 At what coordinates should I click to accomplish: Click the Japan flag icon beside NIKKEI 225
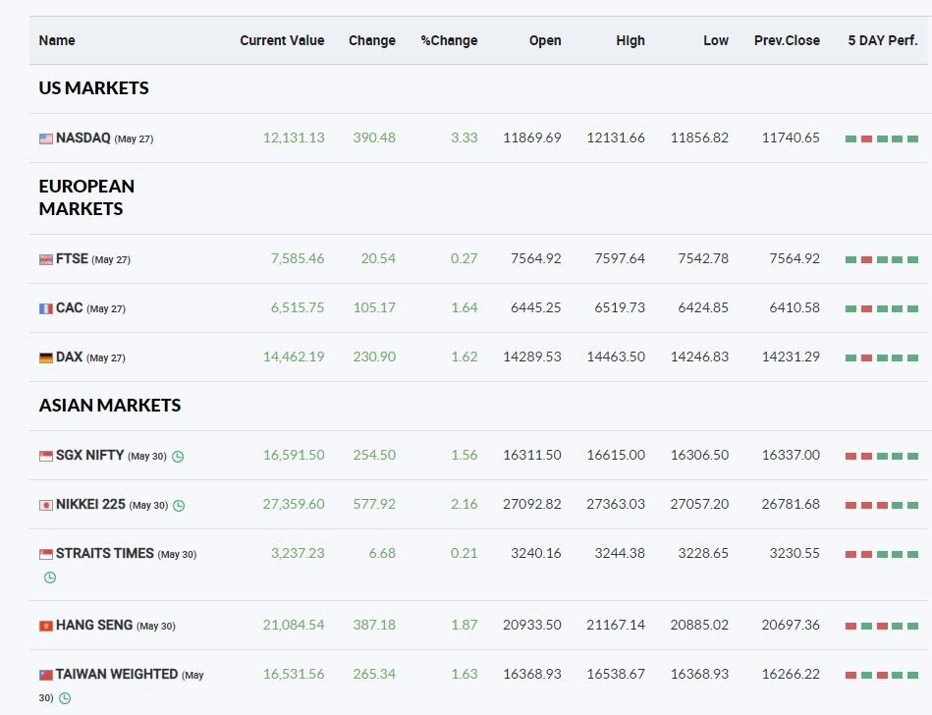click(46, 505)
